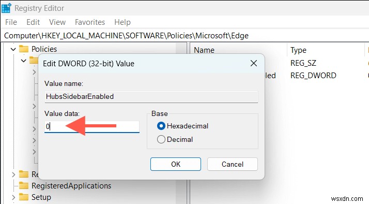The width and height of the screenshot is (369, 204).
Task: Open the Help menu
Action: pos(122,22)
